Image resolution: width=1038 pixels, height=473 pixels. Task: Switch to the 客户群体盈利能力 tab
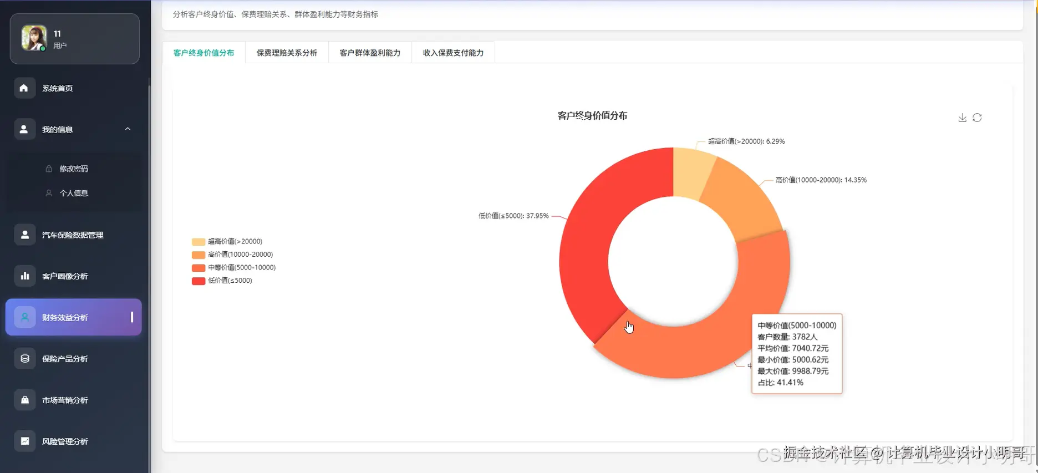point(370,53)
